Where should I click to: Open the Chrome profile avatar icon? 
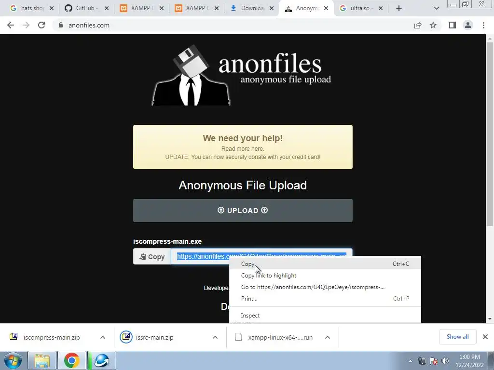pyautogui.click(x=468, y=25)
